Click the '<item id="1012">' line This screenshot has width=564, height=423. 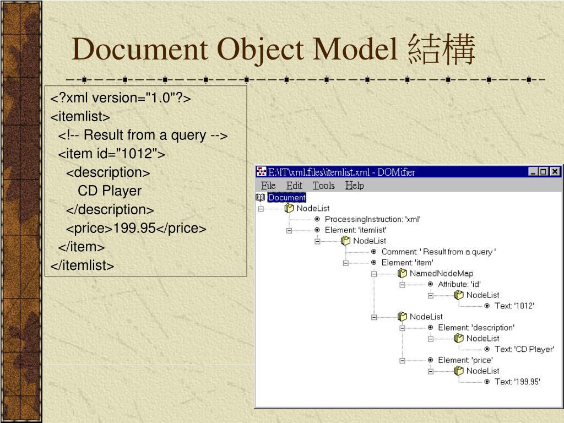[x=111, y=154]
